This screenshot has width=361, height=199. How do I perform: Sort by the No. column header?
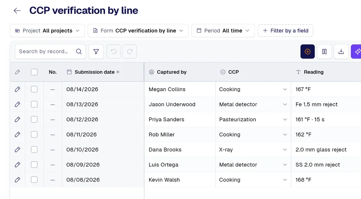53,72
